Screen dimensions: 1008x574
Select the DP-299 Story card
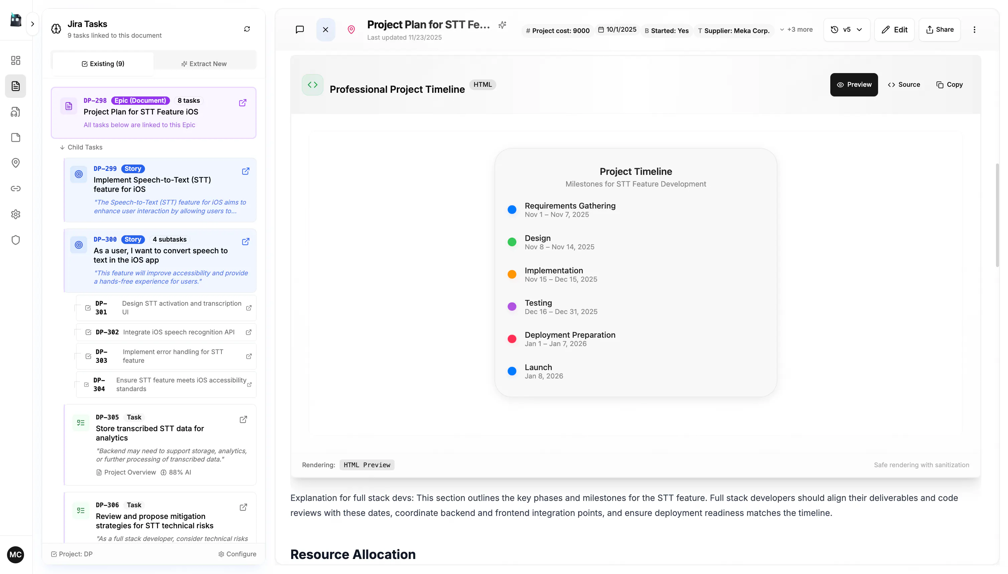(x=160, y=190)
